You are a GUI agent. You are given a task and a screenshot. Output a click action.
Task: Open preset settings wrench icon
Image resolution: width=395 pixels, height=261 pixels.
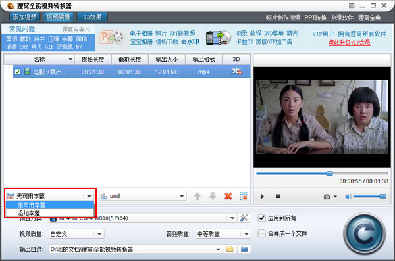(244, 218)
